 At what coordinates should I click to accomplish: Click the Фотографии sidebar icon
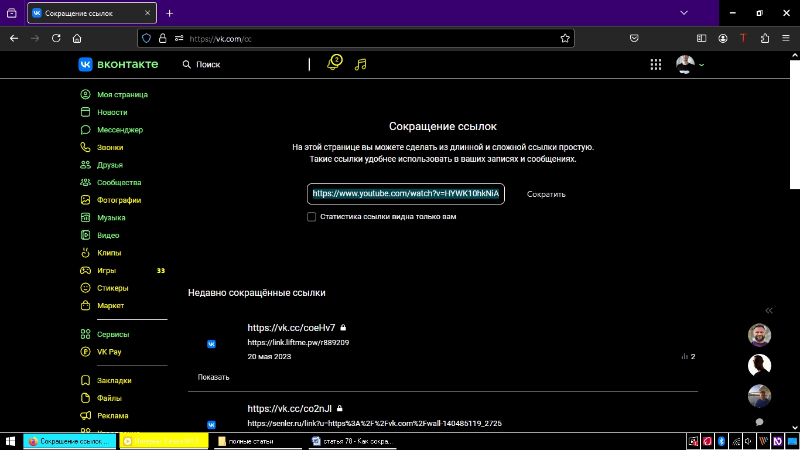tap(86, 200)
